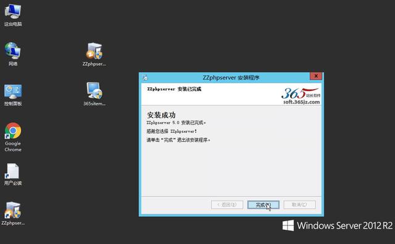395x244 pixels.
Task: Select the 用户必读 document shortcut
Action: [x=13, y=174]
